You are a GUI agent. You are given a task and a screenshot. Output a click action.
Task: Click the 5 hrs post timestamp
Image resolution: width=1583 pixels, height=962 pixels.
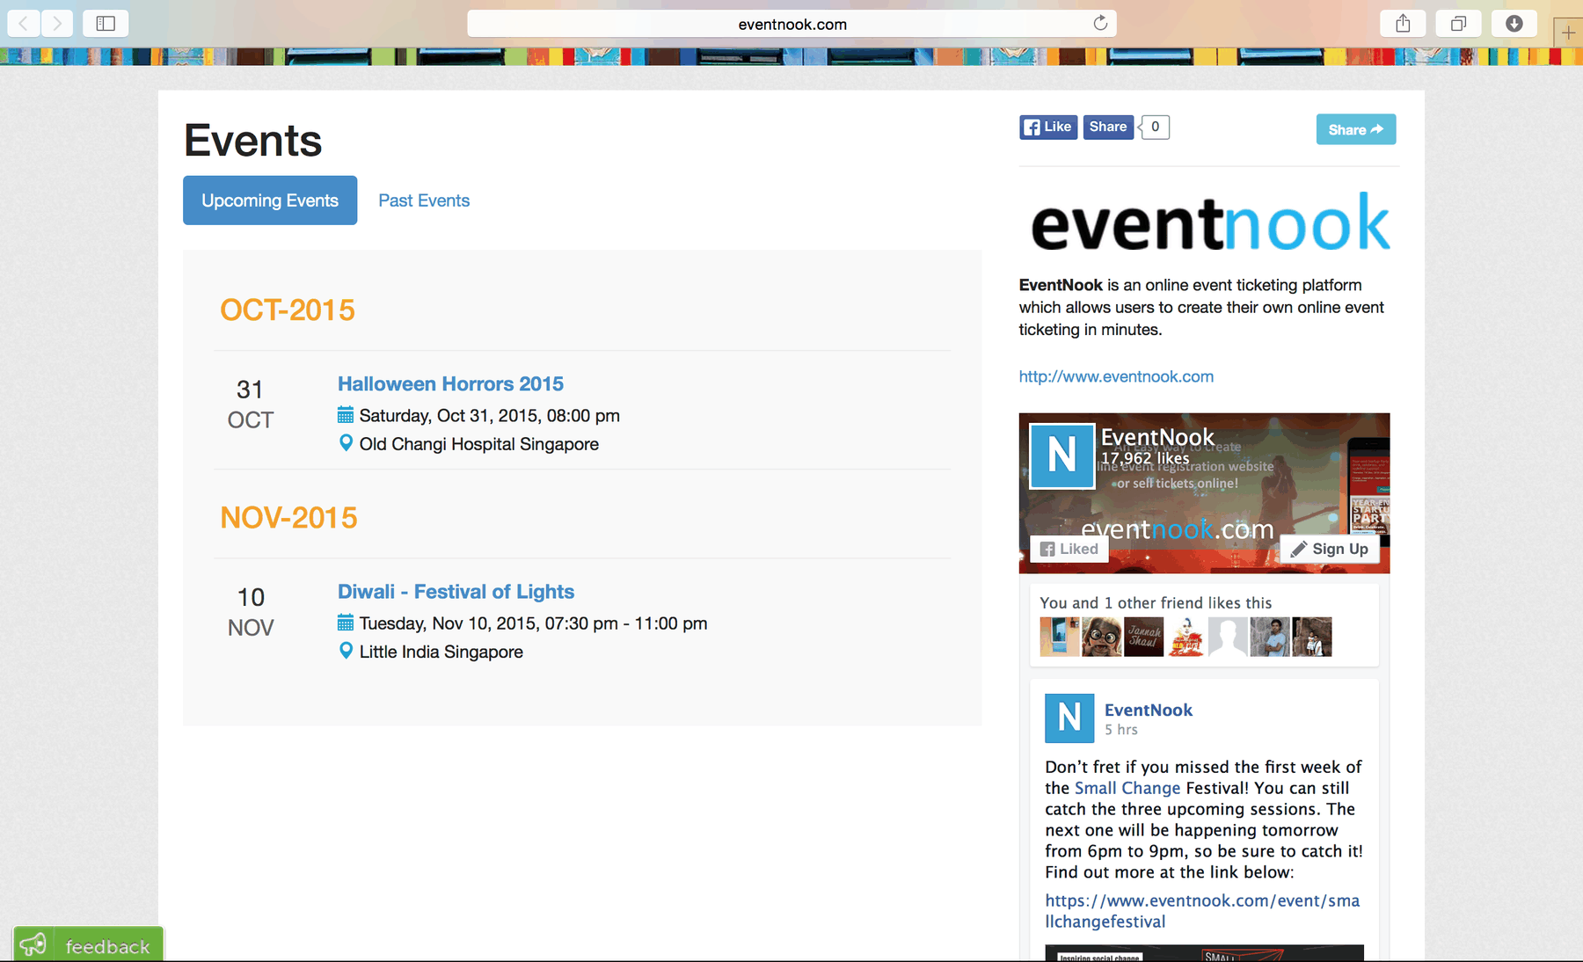pos(1121,730)
